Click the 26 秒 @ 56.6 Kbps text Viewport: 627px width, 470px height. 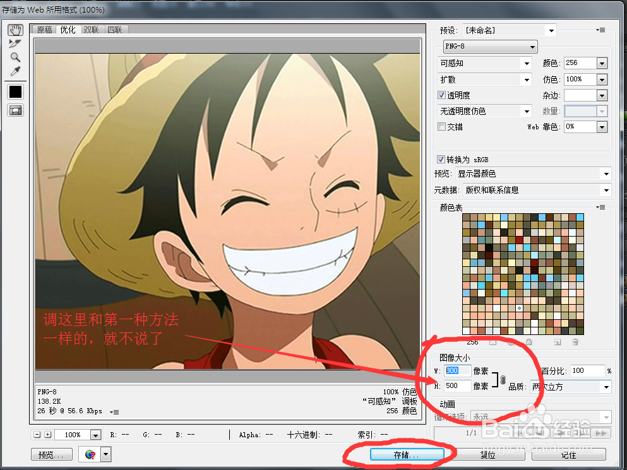[x=70, y=411]
